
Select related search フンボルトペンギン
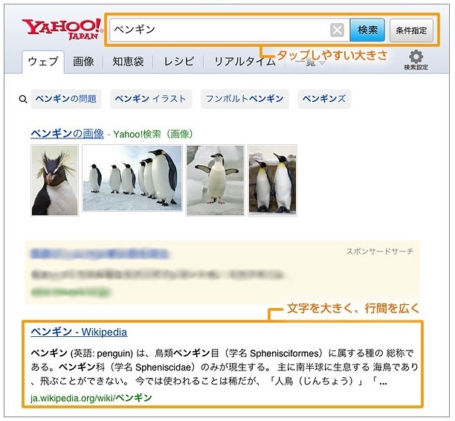click(245, 99)
